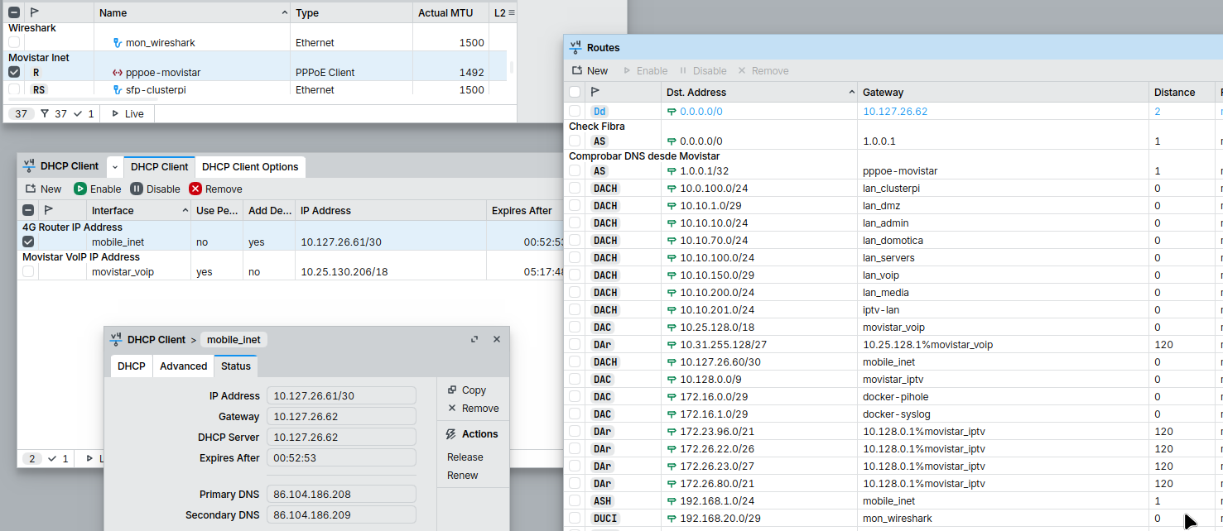Click Copy icon in mobile_inet dialog
The height and width of the screenshot is (531, 1223).
452,390
